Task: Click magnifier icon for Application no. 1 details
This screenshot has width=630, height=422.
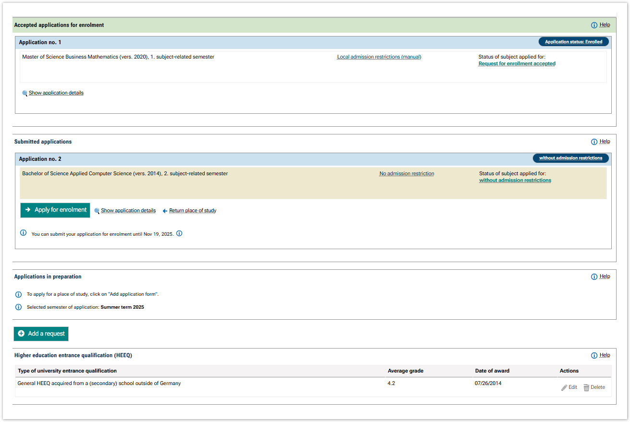Action: [25, 93]
